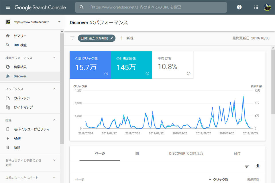275x183 pixels.
Task: Open the property selector dropdown arrow
Action: pyautogui.click(x=59, y=22)
